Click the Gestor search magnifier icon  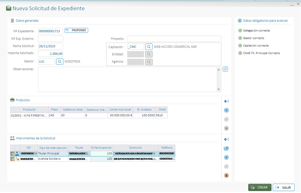[60, 61]
